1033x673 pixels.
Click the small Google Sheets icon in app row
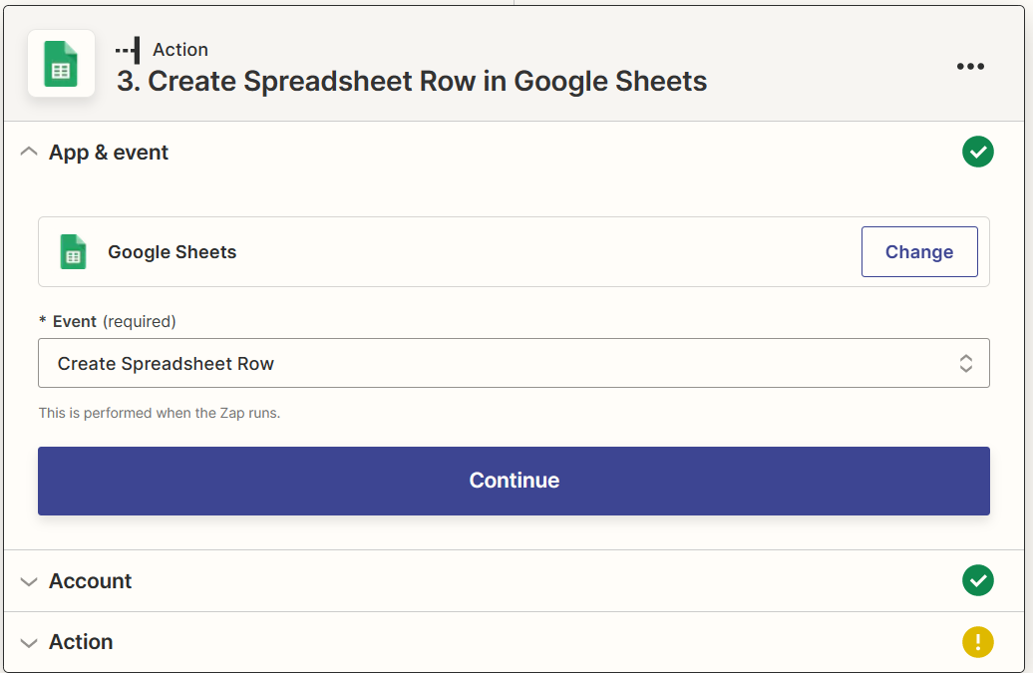(73, 252)
